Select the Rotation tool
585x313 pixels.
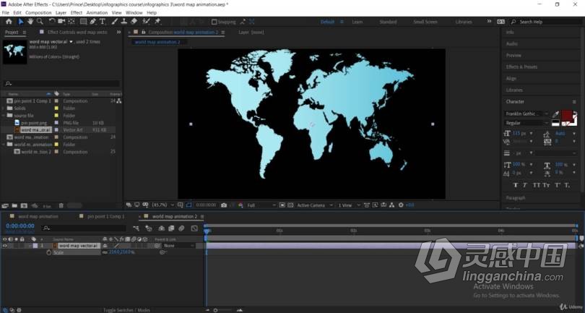click(x=52, y=22)
